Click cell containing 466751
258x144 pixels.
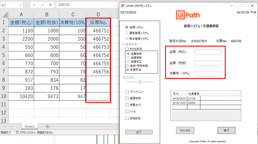click(x=98, y=31)
